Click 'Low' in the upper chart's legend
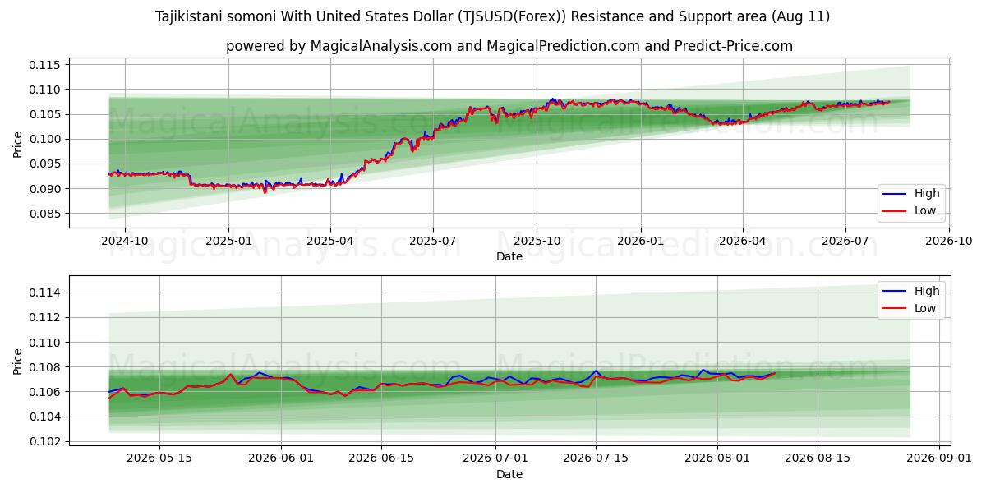 926,210
